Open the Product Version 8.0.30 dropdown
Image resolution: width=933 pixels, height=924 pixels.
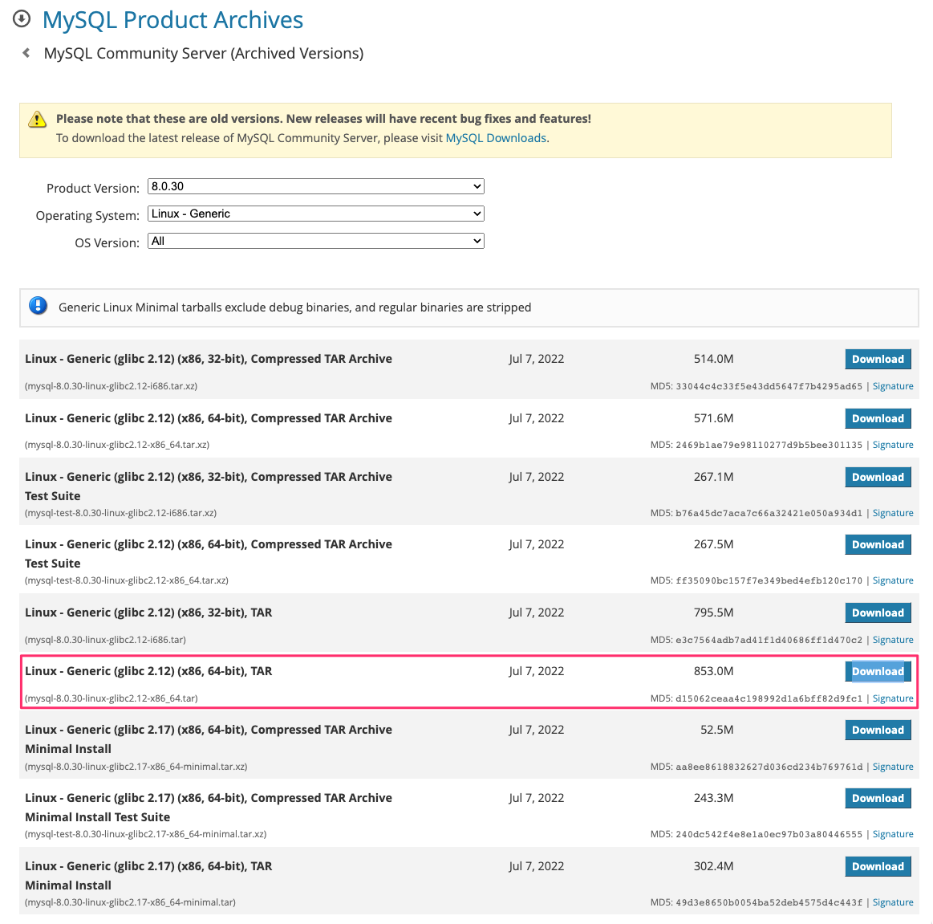[x=316, y=186]
